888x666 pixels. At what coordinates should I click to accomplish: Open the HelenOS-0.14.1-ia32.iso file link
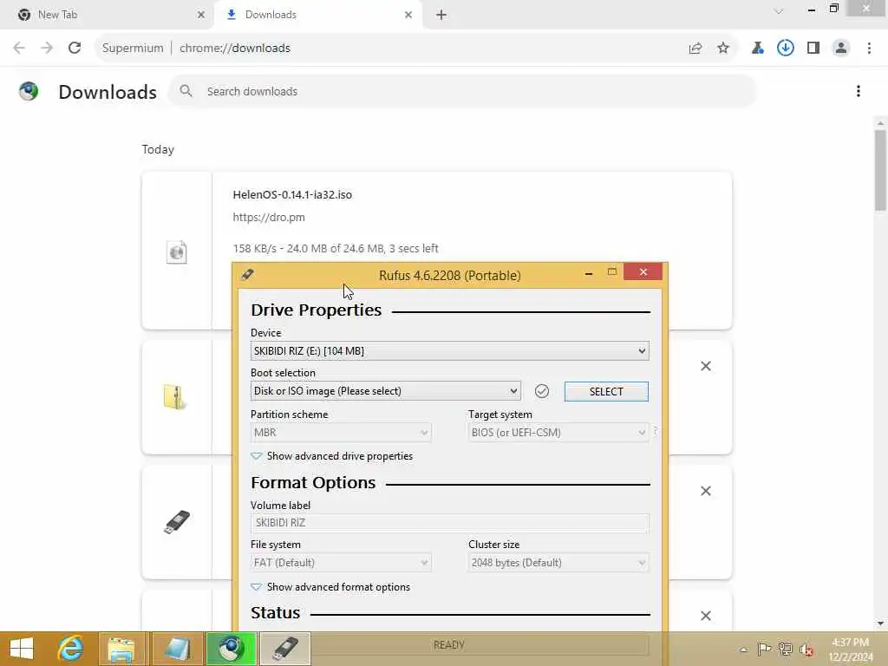pyautogui.click(x=292, y=195)
